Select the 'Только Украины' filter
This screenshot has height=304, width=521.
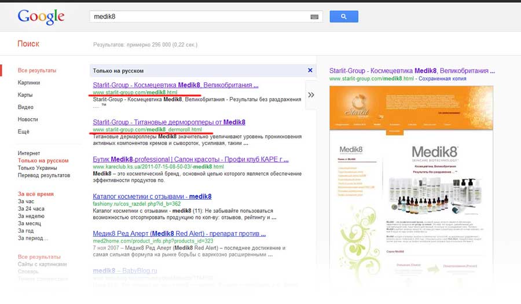coord(37,168)
